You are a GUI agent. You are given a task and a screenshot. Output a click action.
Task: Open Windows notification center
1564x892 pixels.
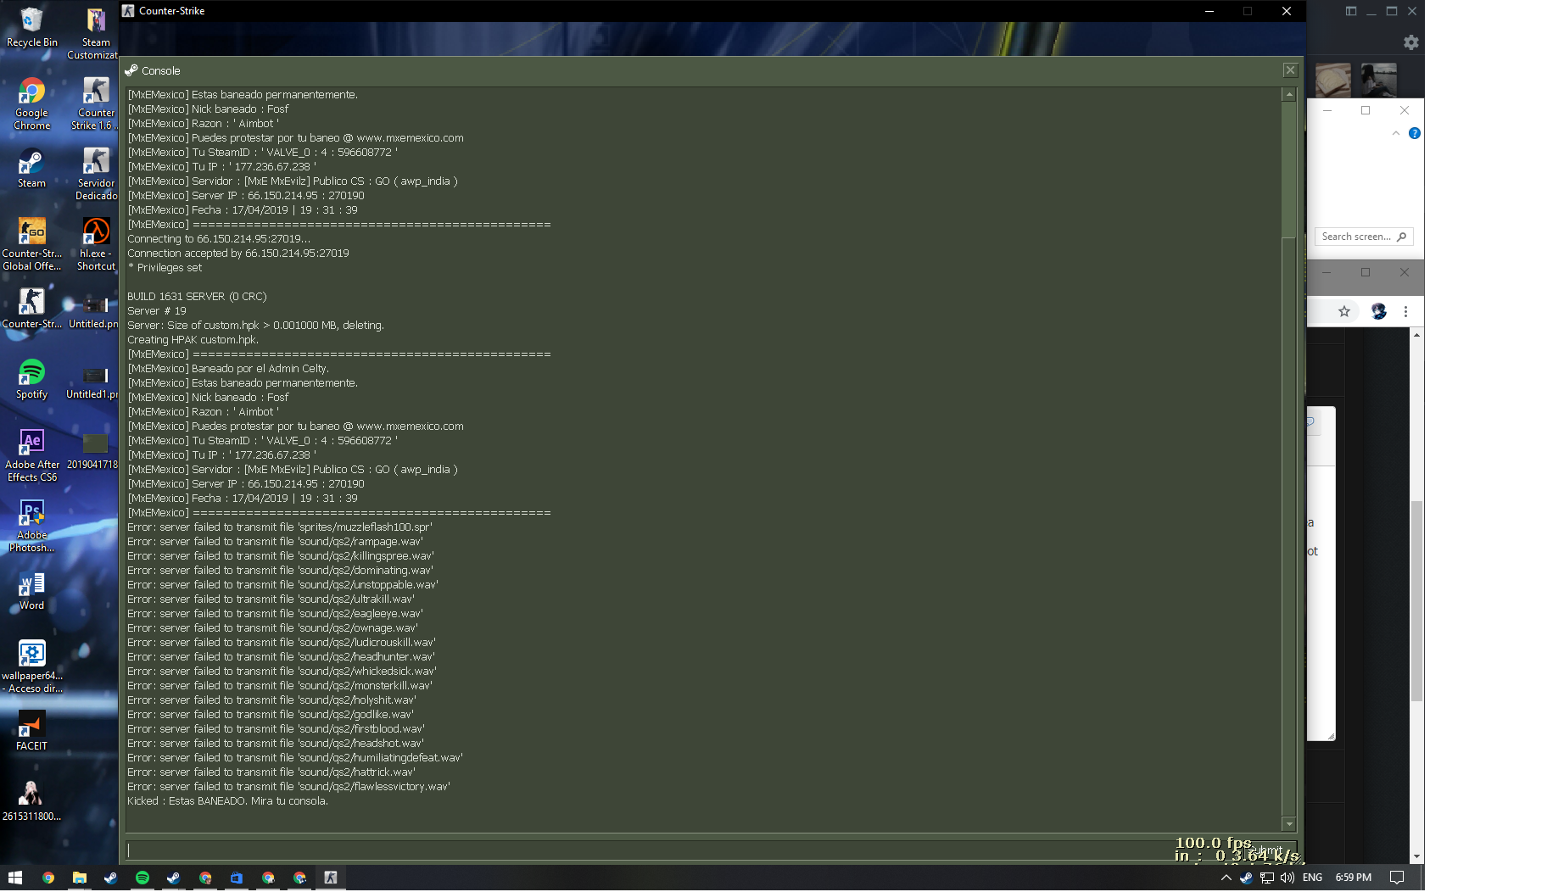coord(1397,878)
